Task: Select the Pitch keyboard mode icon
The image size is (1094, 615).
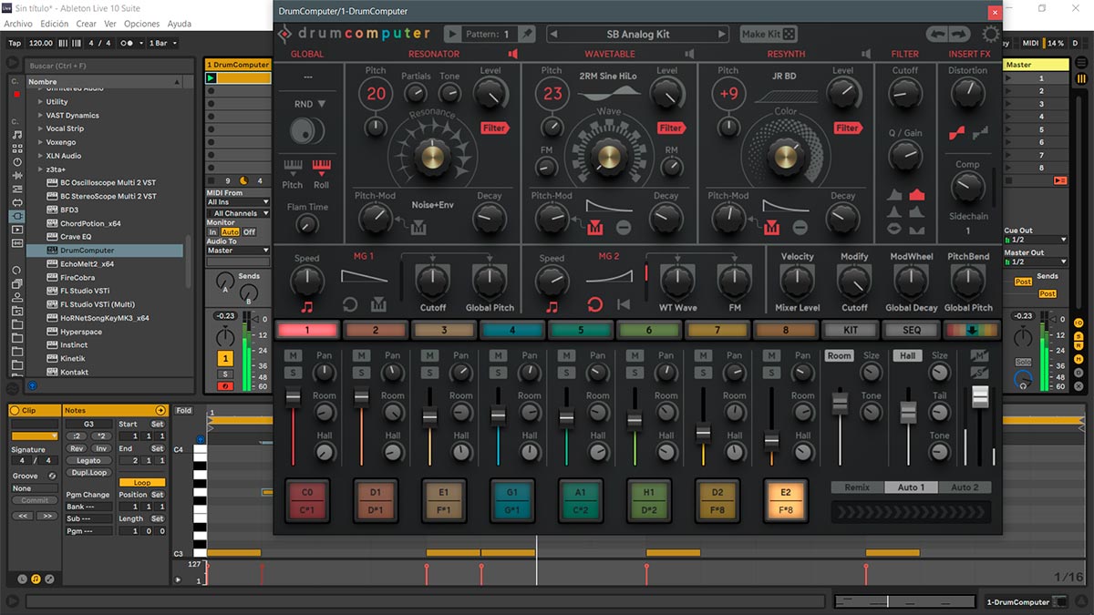Action: click(293, 167)
